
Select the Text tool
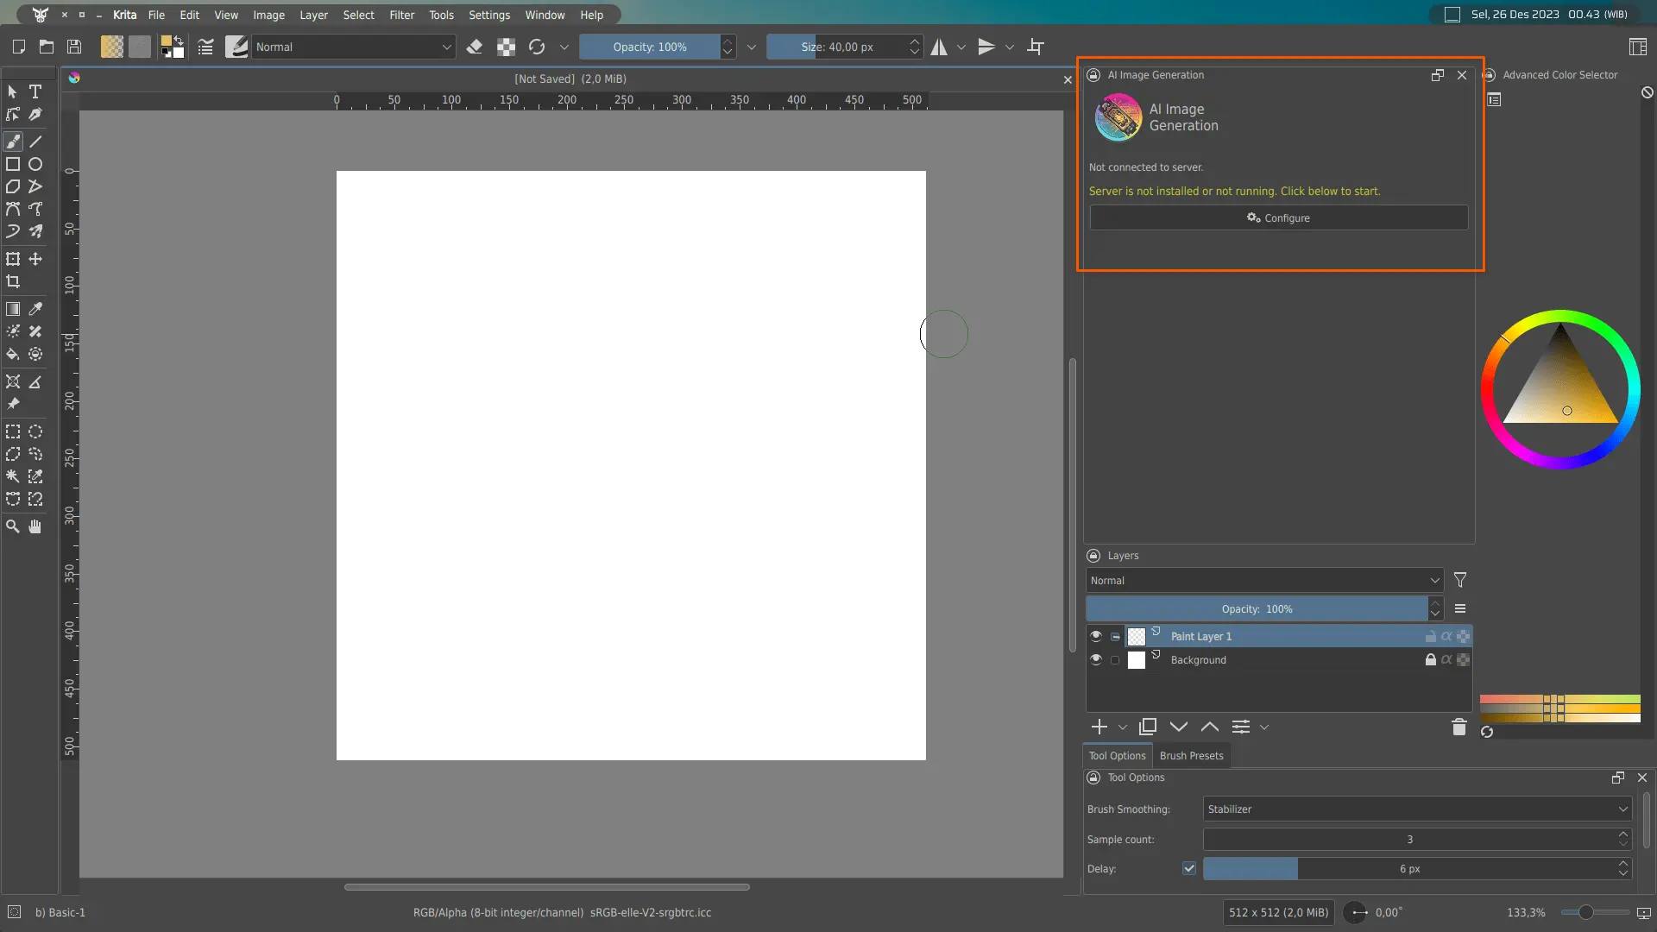click(x=35, y=91)
